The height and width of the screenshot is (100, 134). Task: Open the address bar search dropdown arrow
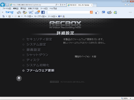pos(58,5)
